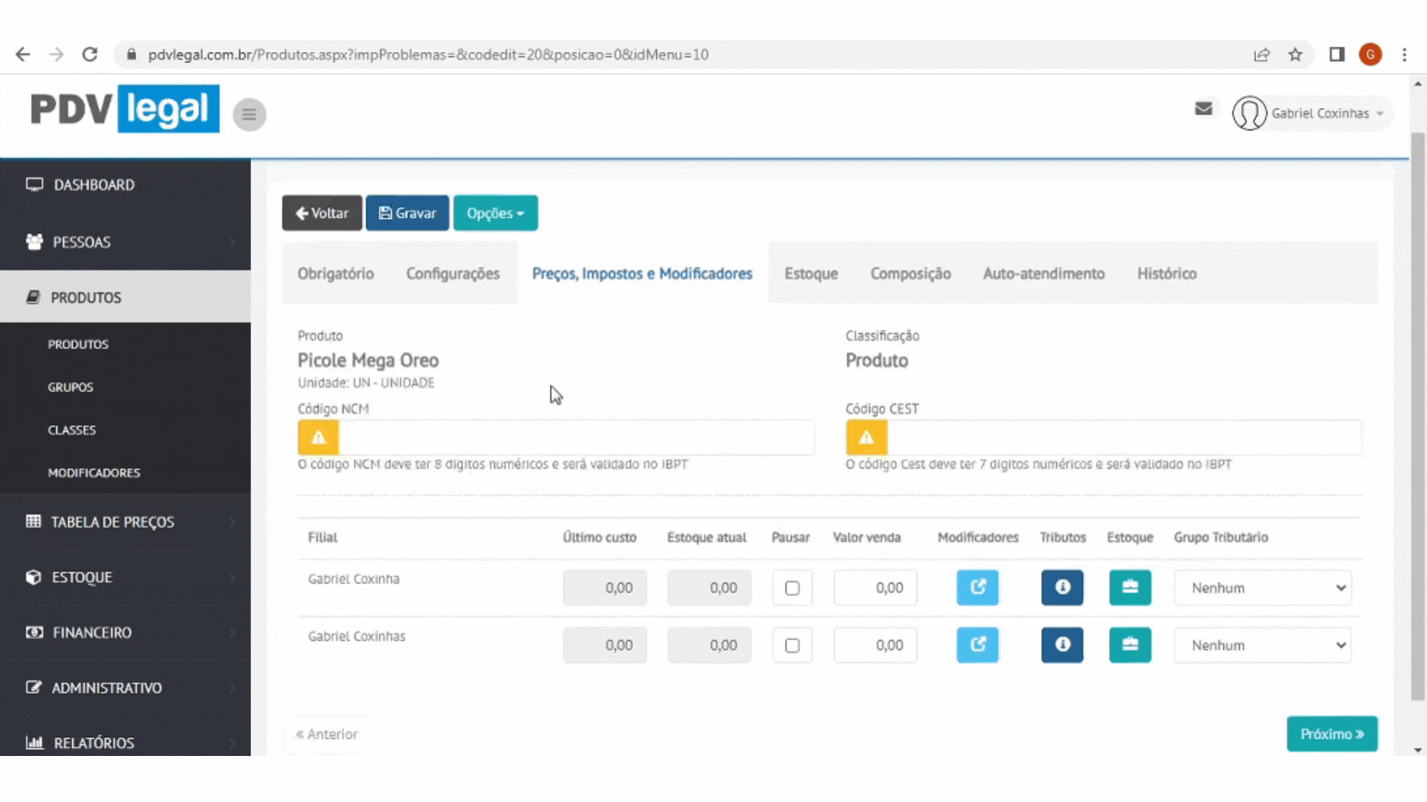1427x802 pixels.
Task: Open Tributos info for the Gabriel Coxinhas row
Action: [1062, 645]
